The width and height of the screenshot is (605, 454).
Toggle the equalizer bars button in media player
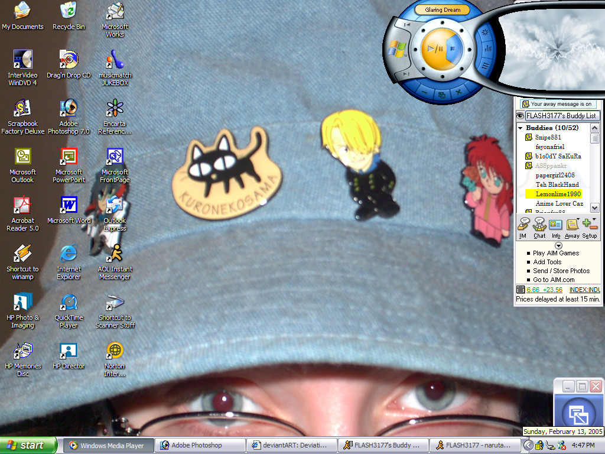(487, 49)
